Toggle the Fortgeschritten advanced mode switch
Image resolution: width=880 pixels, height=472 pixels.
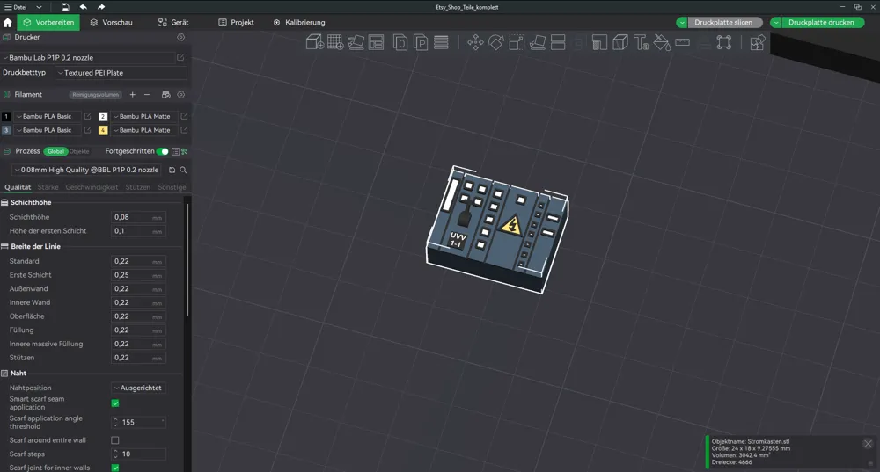162,151
